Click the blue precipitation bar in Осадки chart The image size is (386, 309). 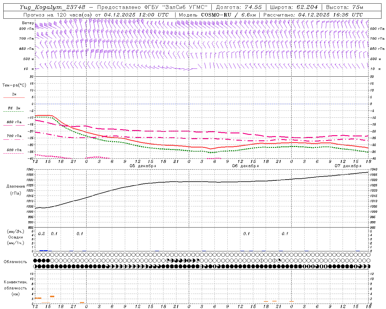(x=43, y=250)
